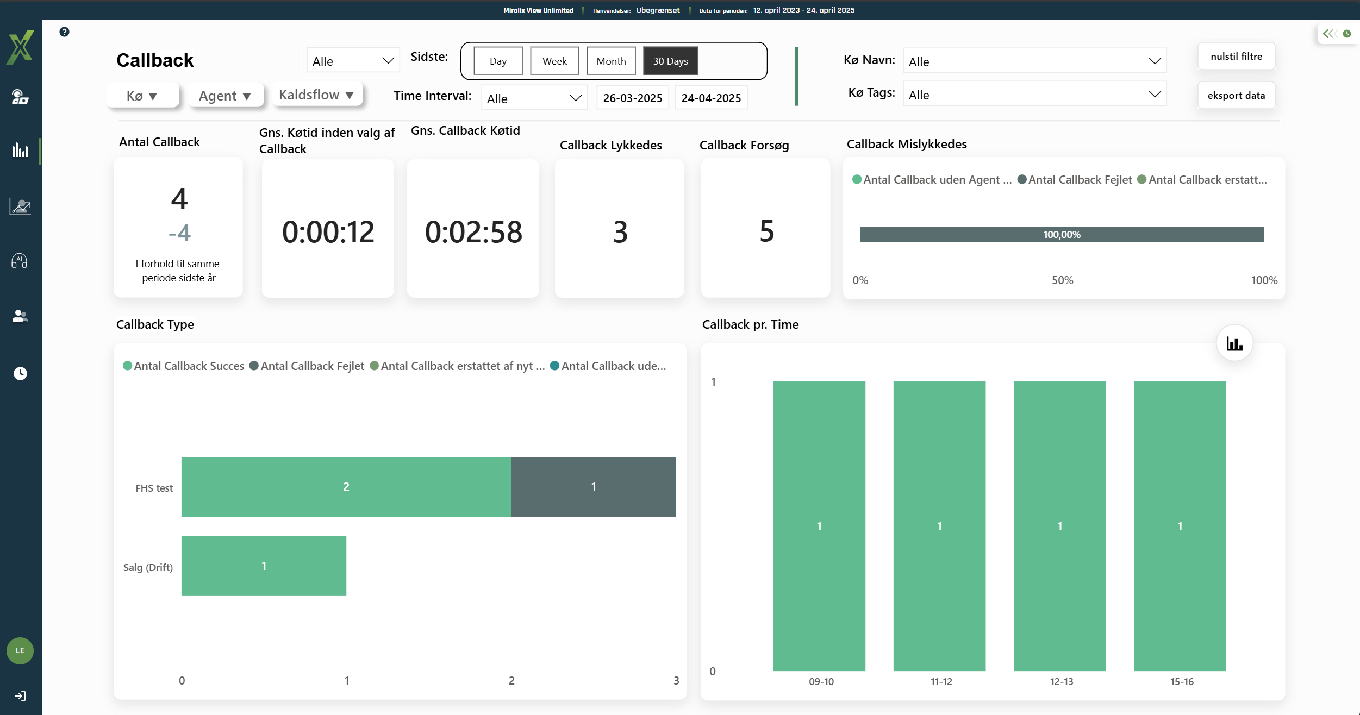Screen dimensions: 1360x715
Task: Click the nulstil filtre button
Action: [1236, 57]
